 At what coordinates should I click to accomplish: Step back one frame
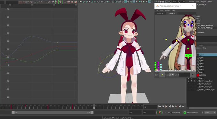point(163,106)
